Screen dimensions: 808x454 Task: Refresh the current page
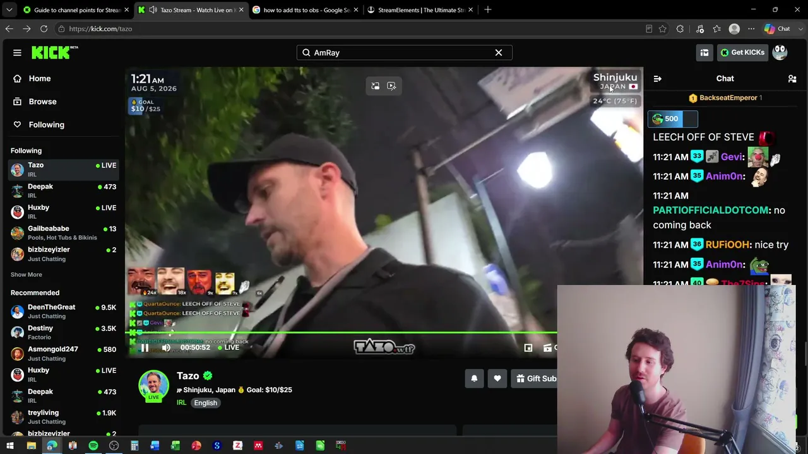coord(44,28)
